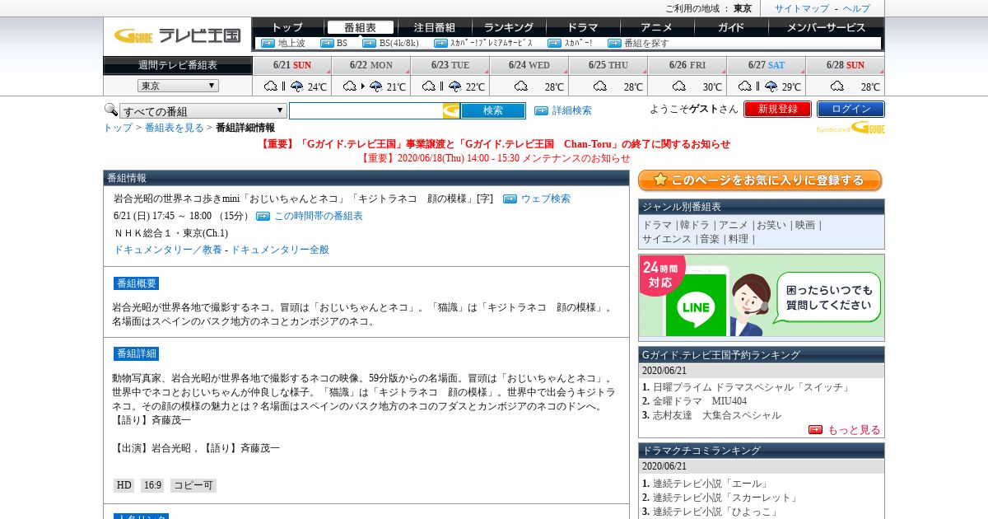
Task: Click the Gガイド テレビ王国 logo
Action: pyautogui.click(x=177, y=35)
